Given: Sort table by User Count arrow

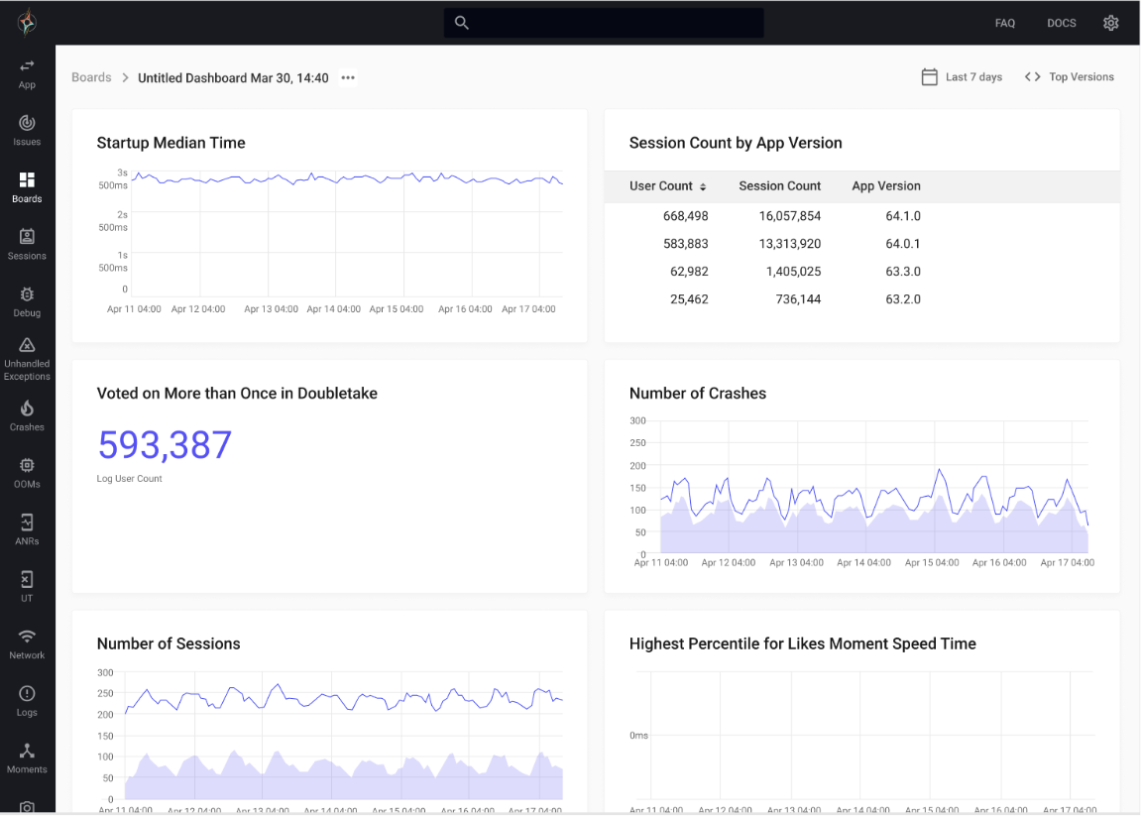Looking at the screenshot, I should [703, 187].
